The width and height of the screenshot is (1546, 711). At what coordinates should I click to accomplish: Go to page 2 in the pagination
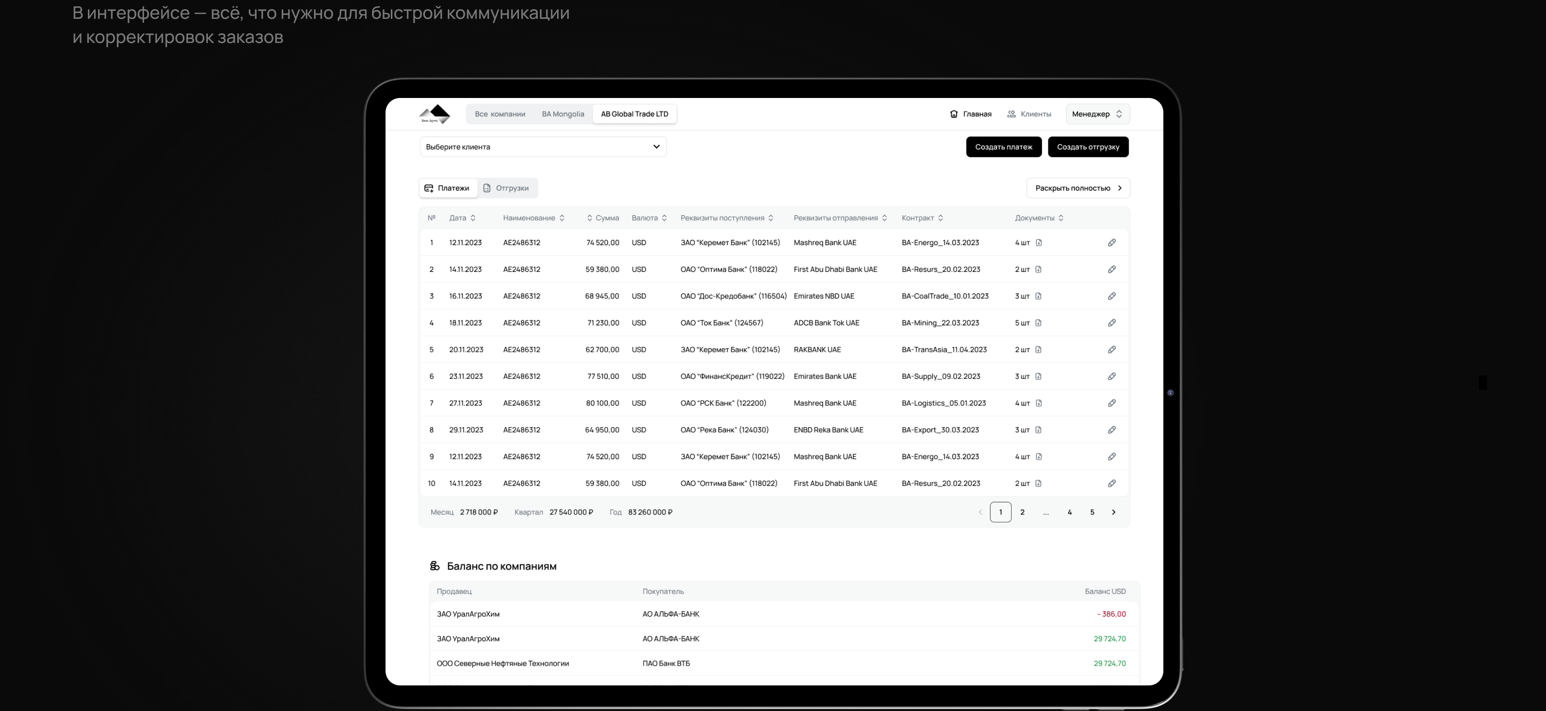point(1022,513)
